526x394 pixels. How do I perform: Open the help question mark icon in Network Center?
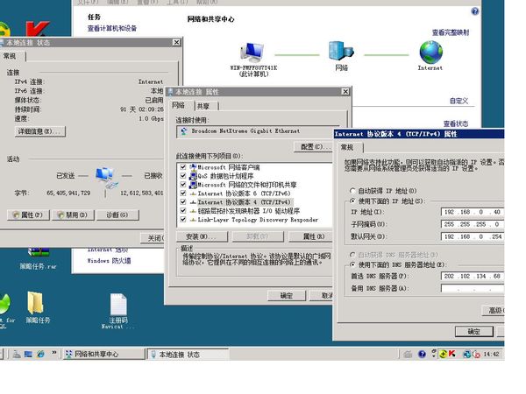point(475,11)
